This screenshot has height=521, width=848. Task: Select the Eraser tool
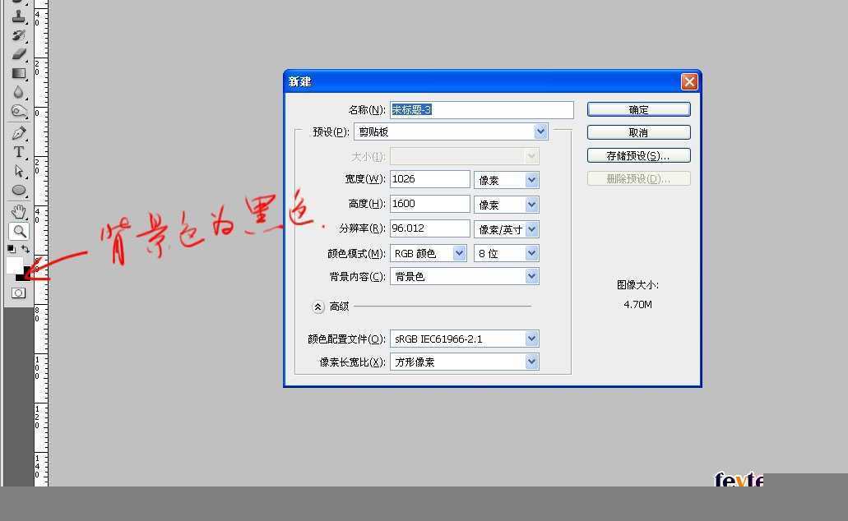pyautogui.click(x=18, y=53)
